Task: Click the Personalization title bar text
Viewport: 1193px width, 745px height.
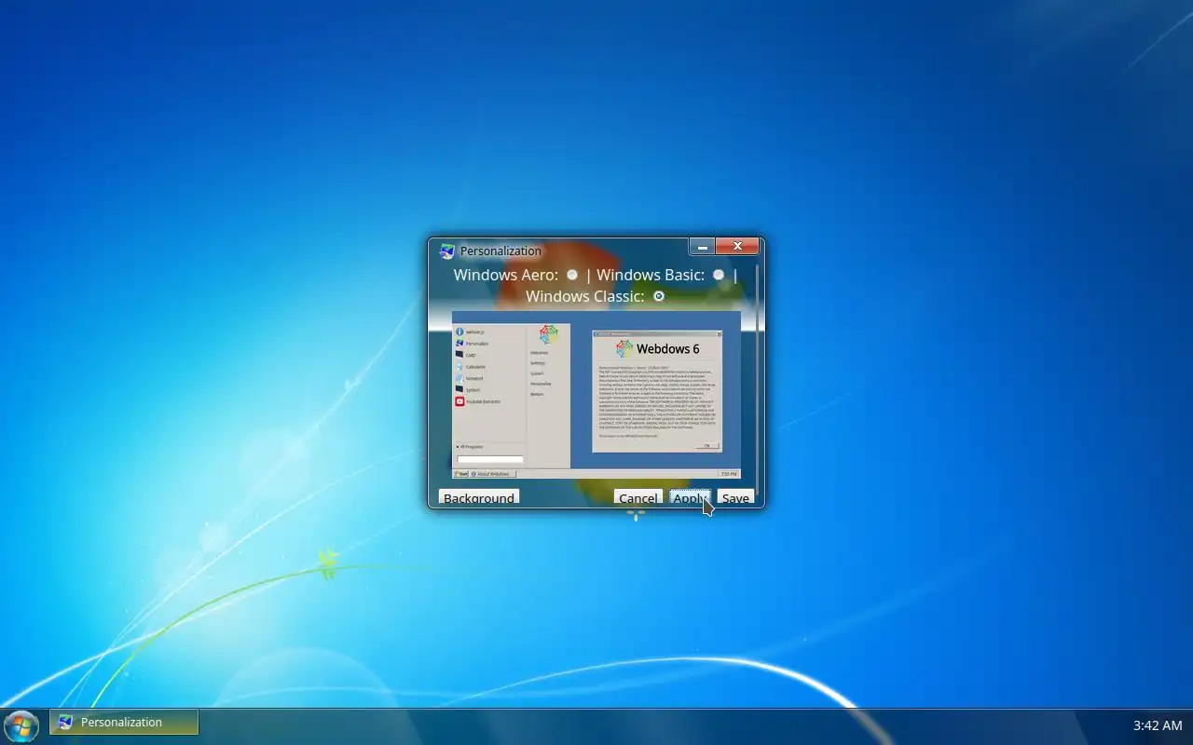Action: coord(501,251)
